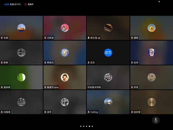Click the 杨文海 name label

94,38
